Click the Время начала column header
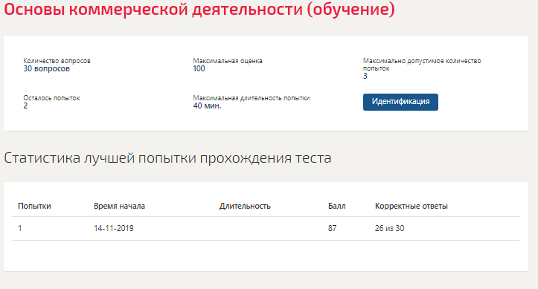This screenshot has height=289, width=538. [x=119, y=206]
